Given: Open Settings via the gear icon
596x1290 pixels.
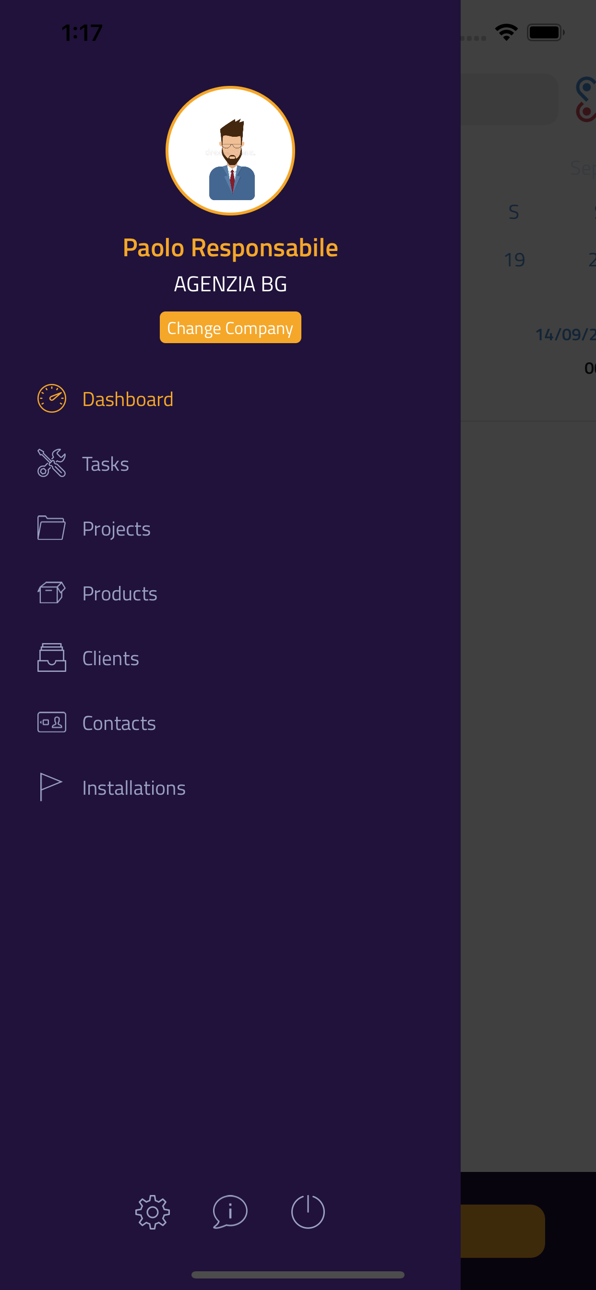Looking at the screenshot, I should point(152,1212).
